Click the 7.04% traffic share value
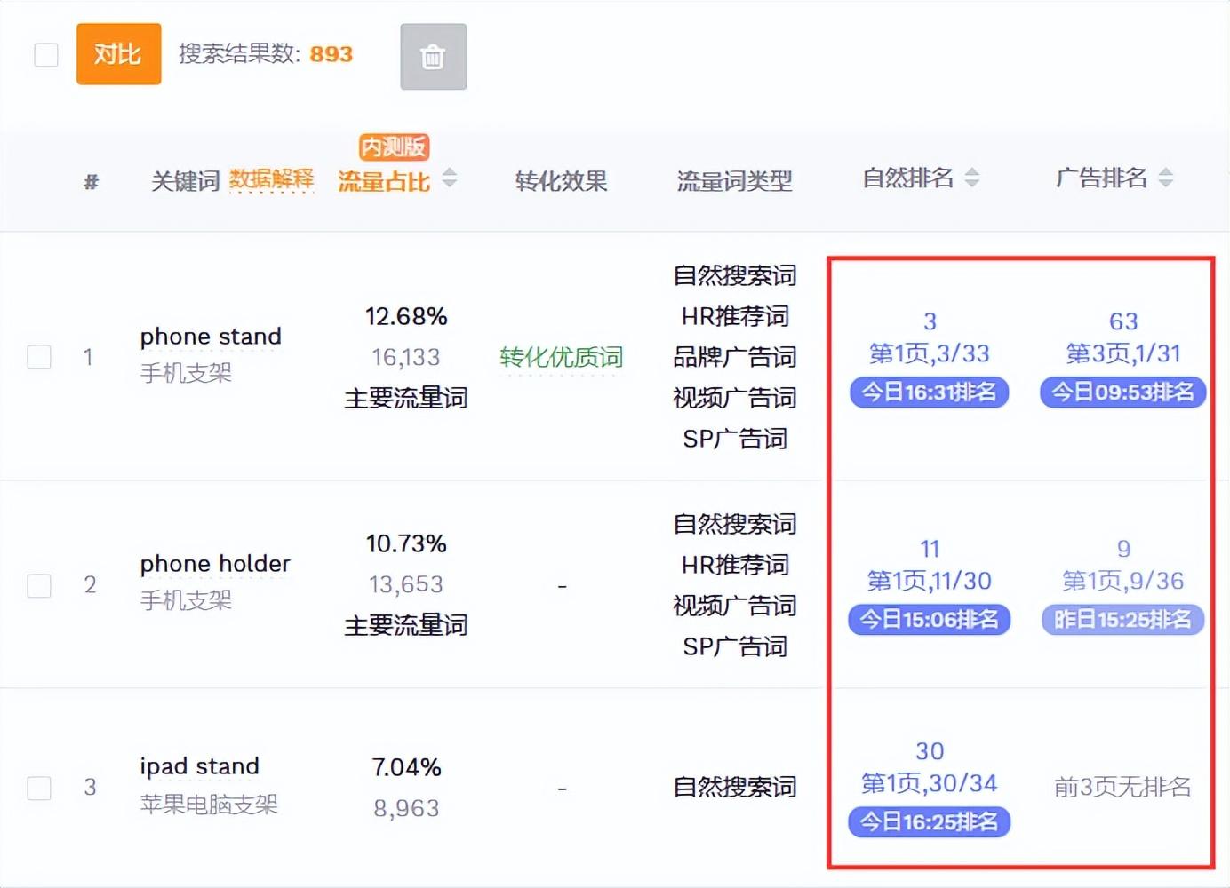This screenshot has width=1230, height=888. tap(406, 767)
